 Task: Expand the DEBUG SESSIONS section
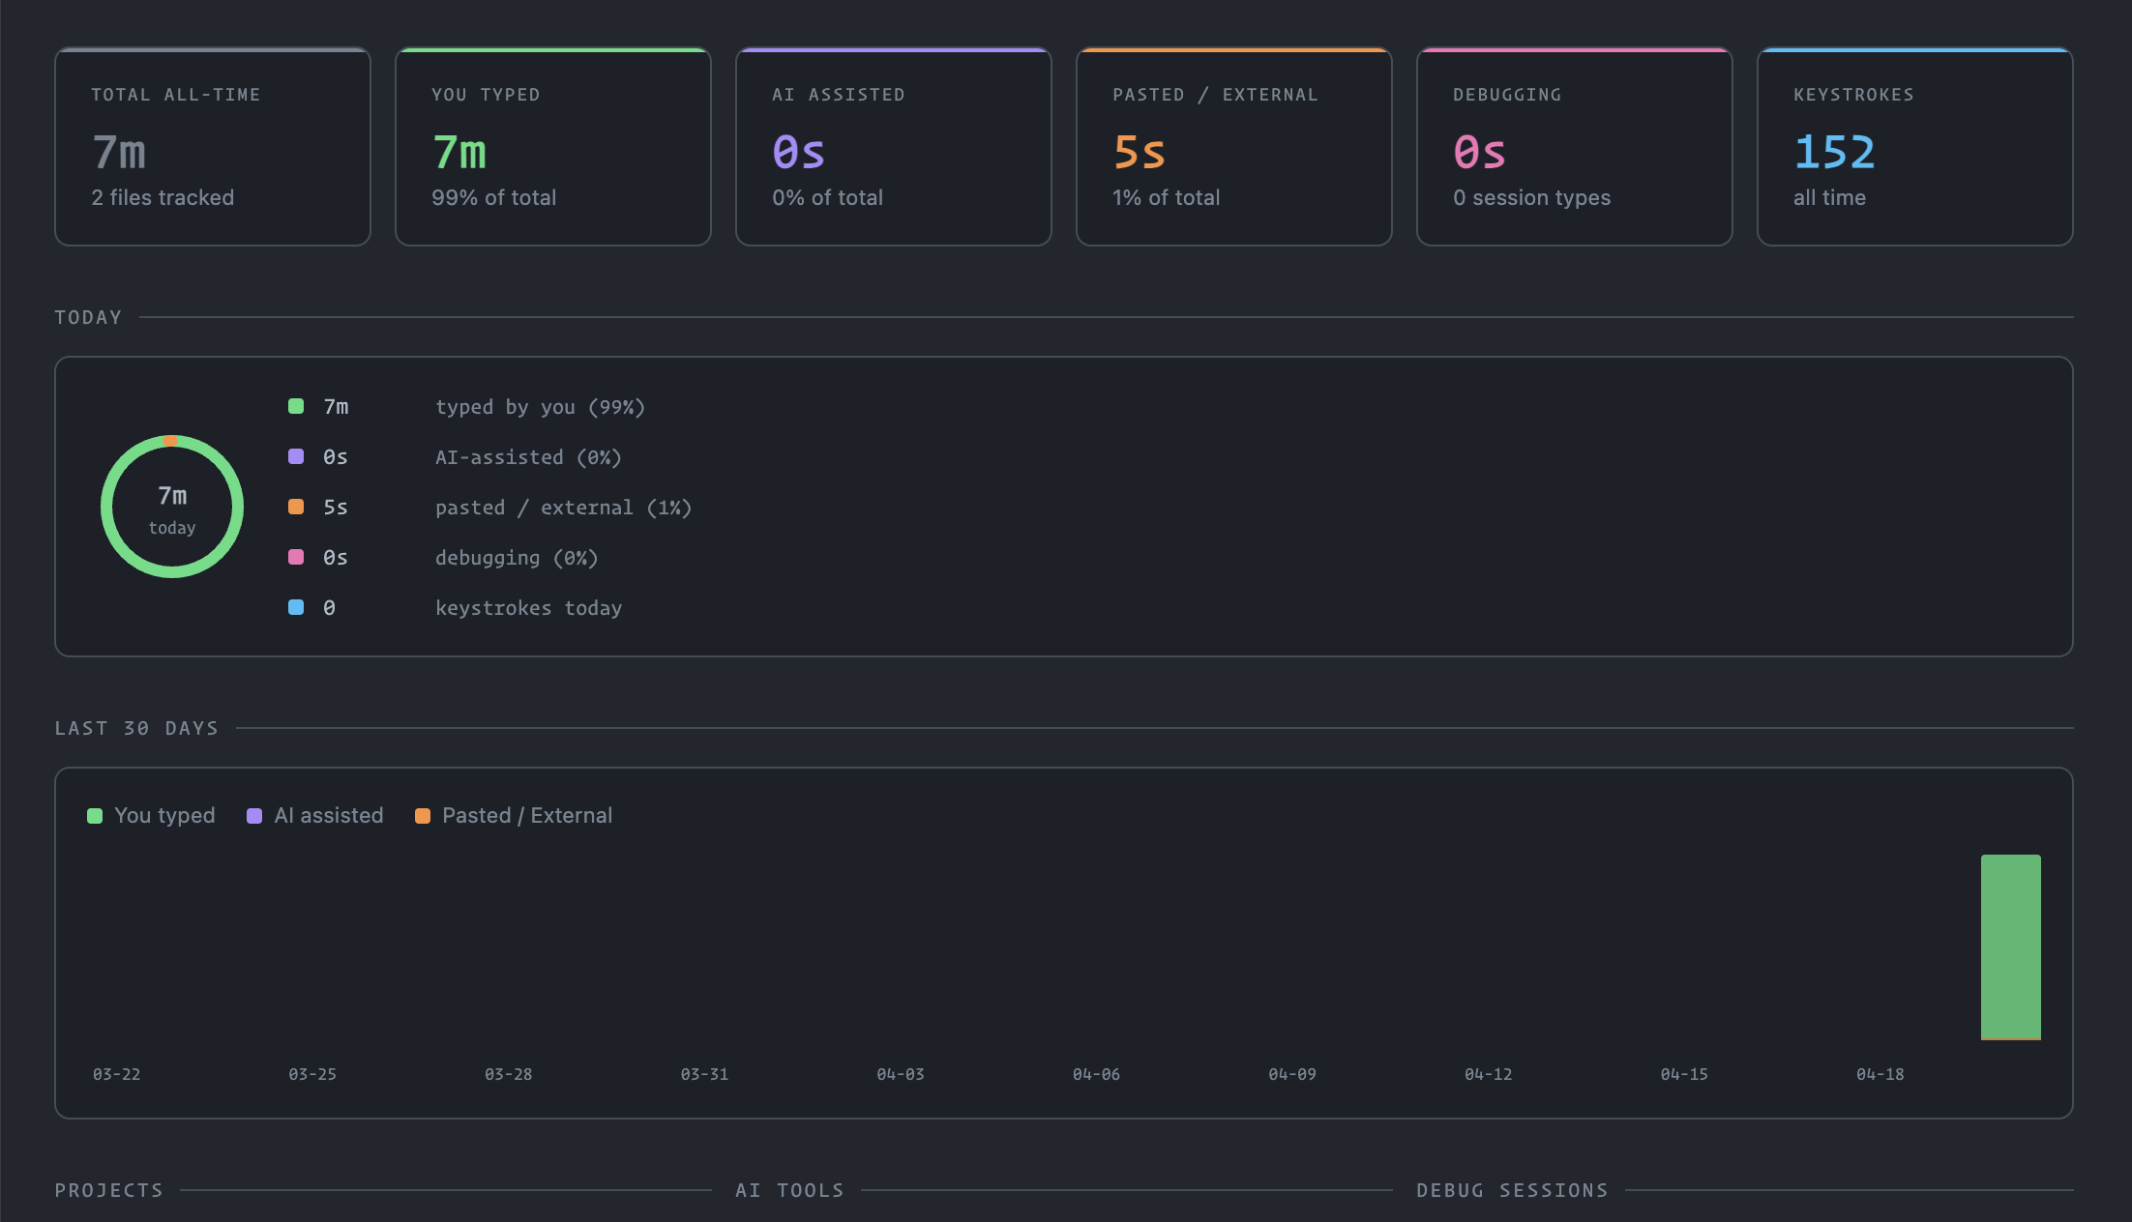tap(1512, 1190)
